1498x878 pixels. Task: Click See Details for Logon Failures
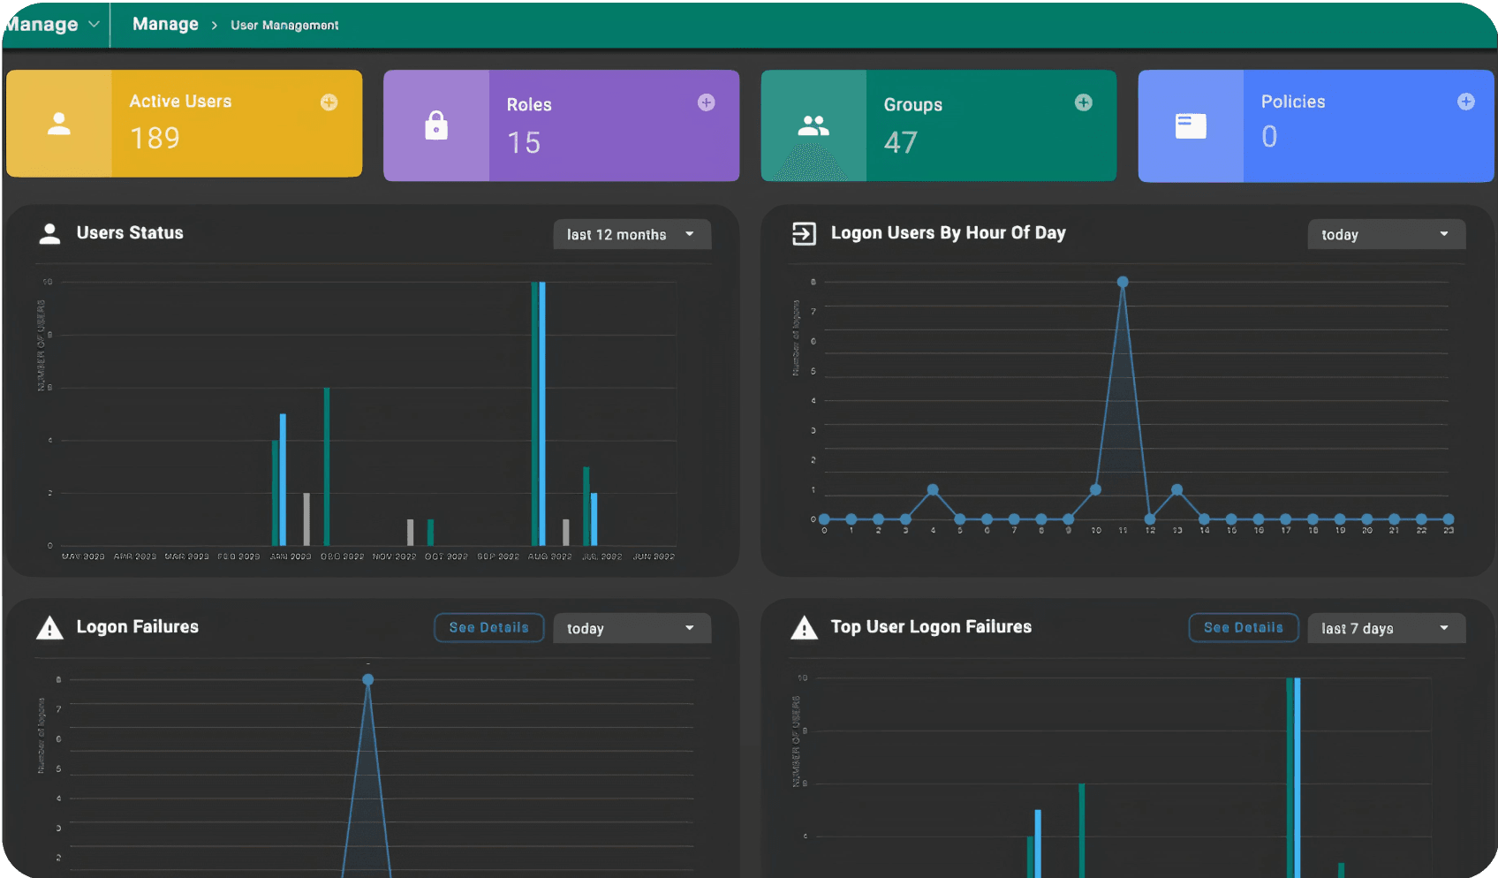(x=488, y=628)
